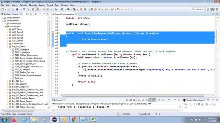Toggle Pin Console
This screenshot has width=220, height=123.
coord(159,100)
